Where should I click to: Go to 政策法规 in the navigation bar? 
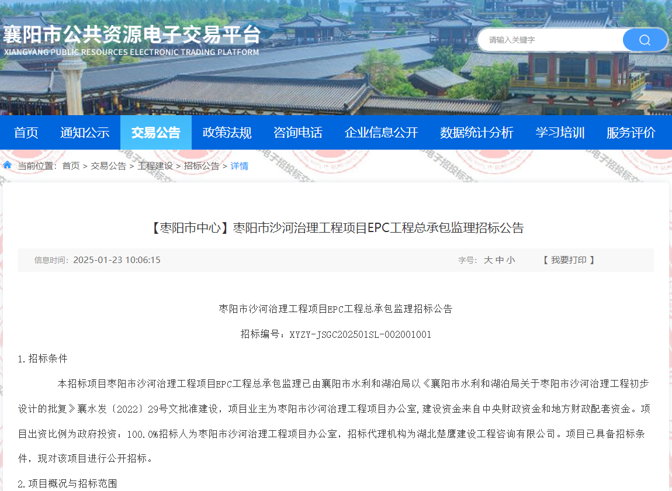pos(227,133)
